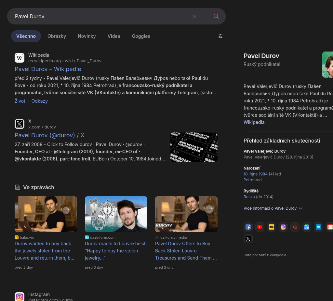Follow the Petrohrad birthplace link
Screen dimensions: 333x301
click(252, 180)
